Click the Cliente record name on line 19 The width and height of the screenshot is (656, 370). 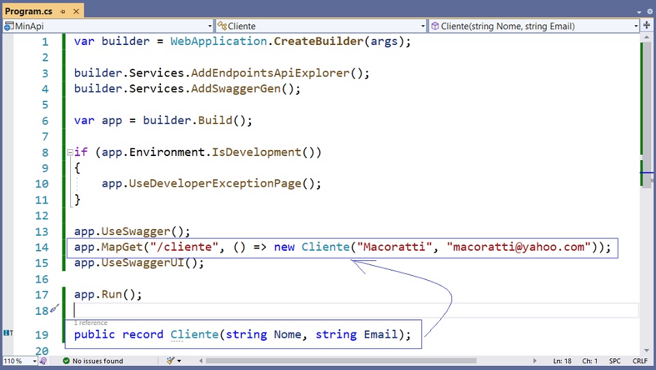194,335
